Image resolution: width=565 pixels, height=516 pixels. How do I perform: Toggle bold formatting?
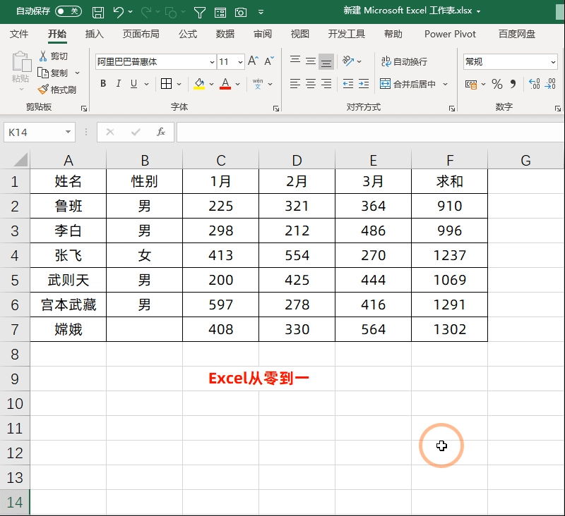point(103,84)
